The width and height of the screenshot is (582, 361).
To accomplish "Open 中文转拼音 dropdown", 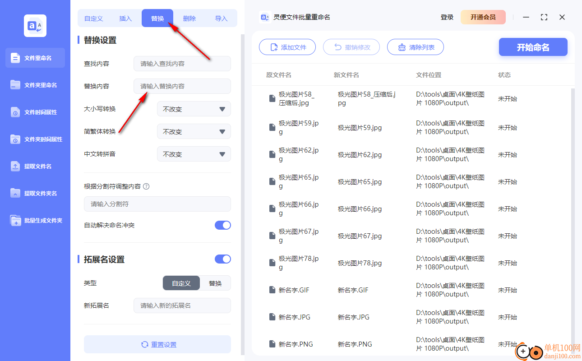I will [194, 154].
